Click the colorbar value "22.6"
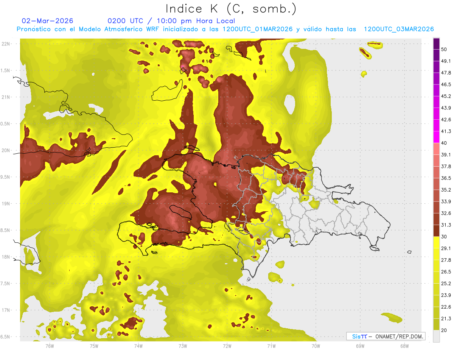This screenshot has height=351, width=454. click(446, 307)
